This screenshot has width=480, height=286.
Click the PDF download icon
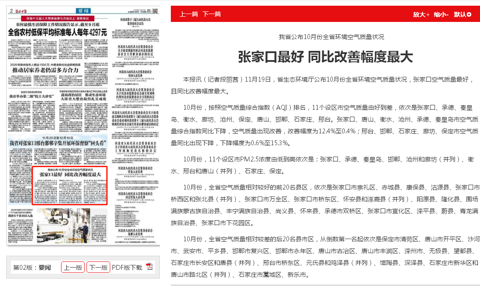149,267
